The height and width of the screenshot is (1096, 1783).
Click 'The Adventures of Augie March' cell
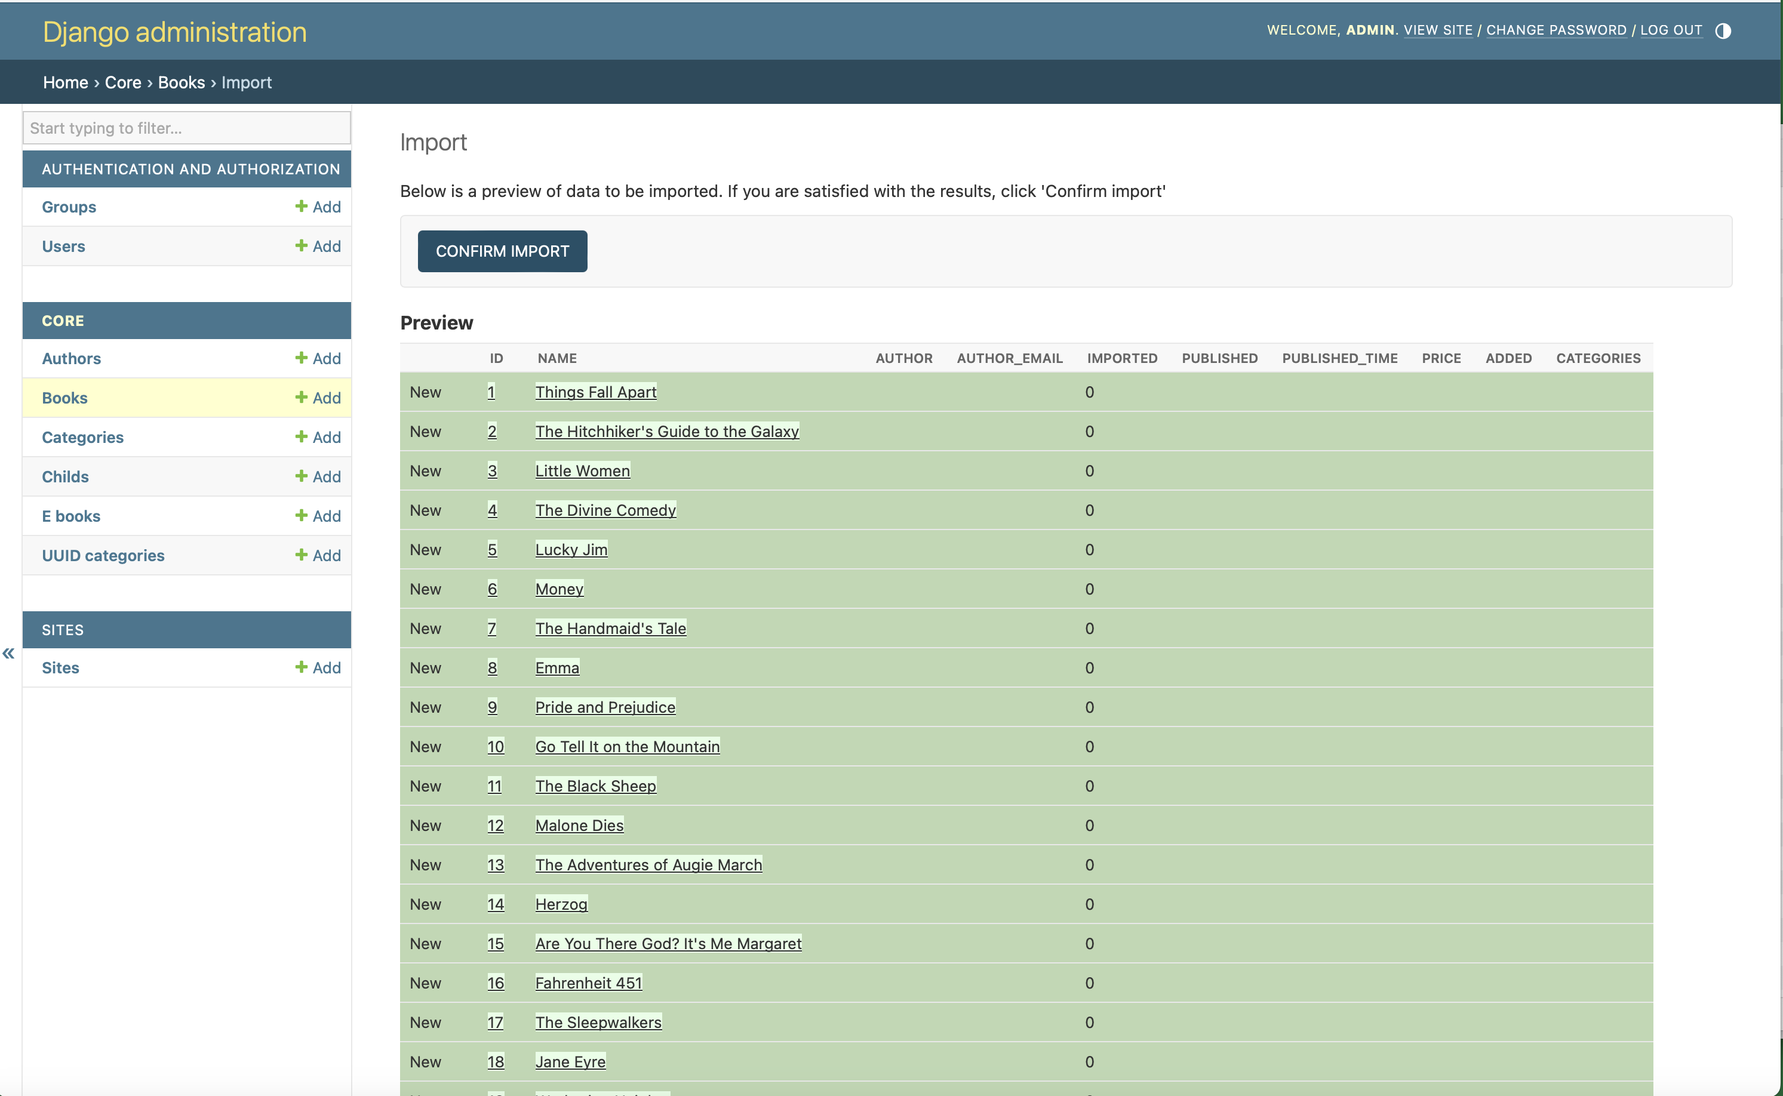(x=648, y=864)
